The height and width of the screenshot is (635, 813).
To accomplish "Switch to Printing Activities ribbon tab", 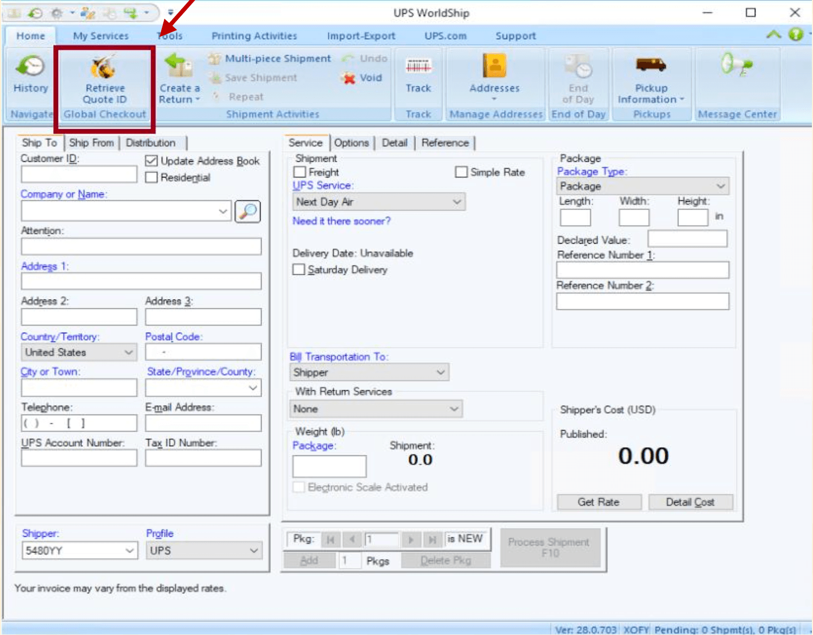I will click(254, 36).
